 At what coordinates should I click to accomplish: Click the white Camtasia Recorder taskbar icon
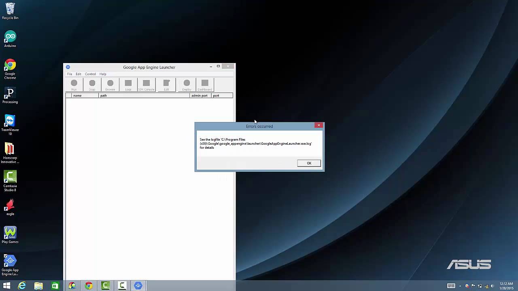pos(122,286)
